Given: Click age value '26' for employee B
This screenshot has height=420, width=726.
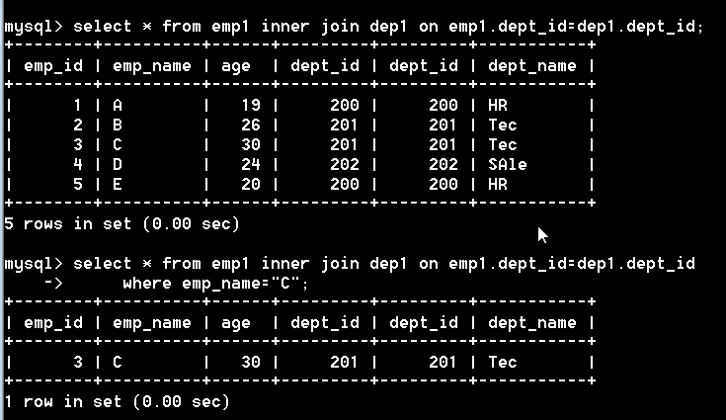Looking at the screenshot, I should point(251,126).
